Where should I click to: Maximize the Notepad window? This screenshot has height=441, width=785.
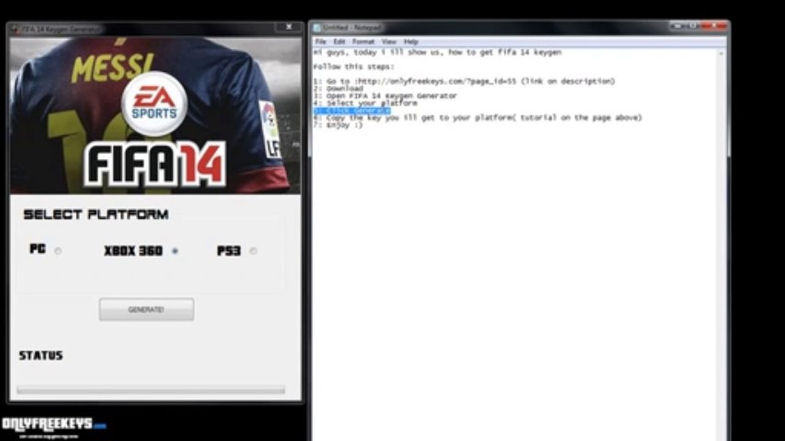pos(692,26)
